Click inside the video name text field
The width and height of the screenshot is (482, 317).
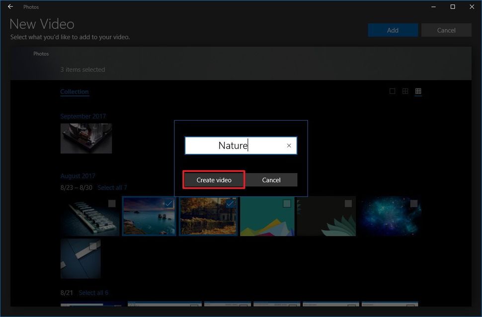pos(233,145)
